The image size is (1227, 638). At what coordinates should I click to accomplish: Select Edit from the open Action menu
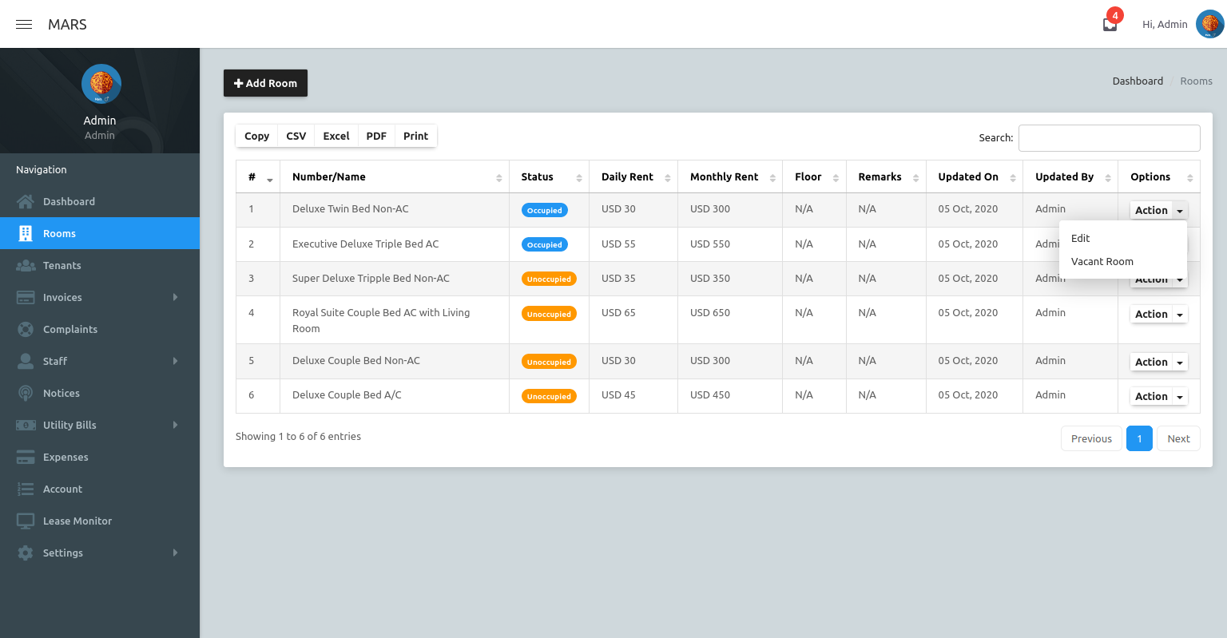[1080, 238]
